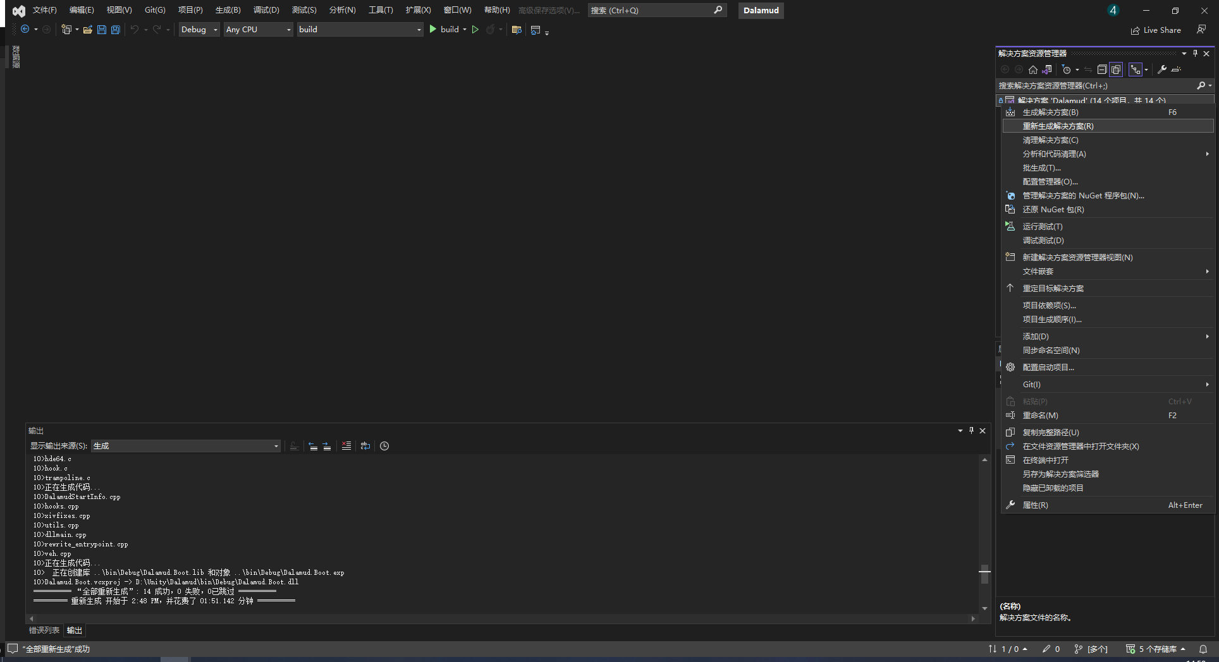Switch views icon in Solution Explorer
Viewport: 1219px width, 662px height.
tap(1047, 69)
